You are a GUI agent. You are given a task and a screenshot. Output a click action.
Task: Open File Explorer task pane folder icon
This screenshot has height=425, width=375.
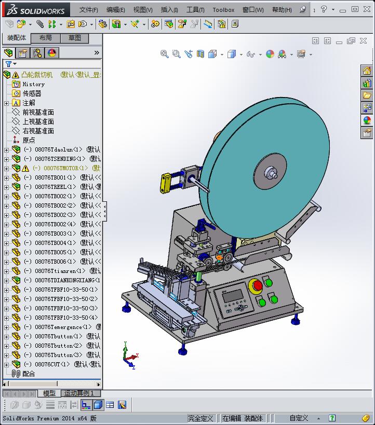click(x=367, y=95)
